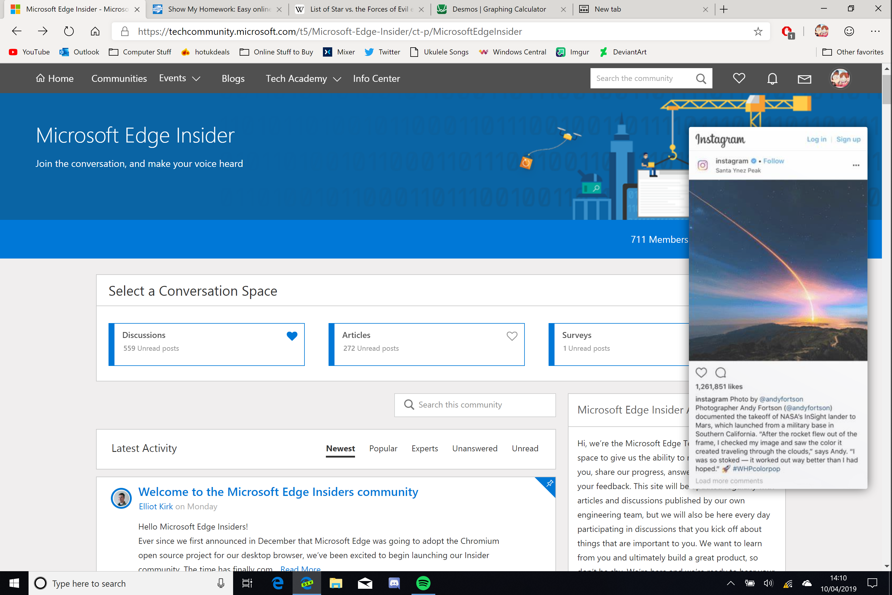
Task: Open Instagram post options with the ellipsis icon
Action: coord(856,165)
